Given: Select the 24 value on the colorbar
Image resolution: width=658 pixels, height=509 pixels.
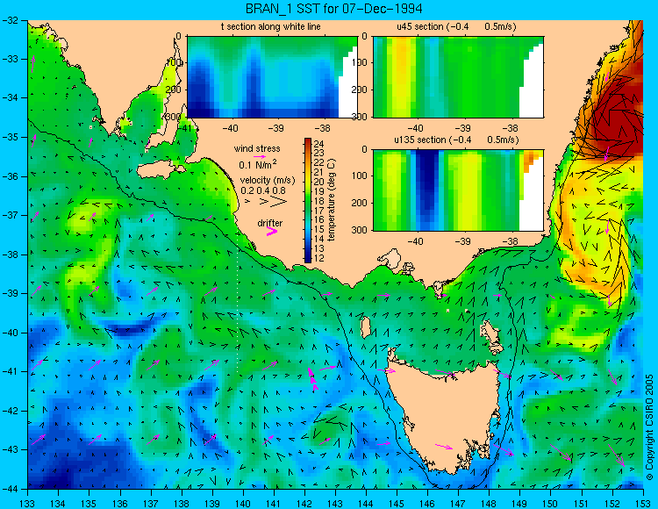Looking at the screenshot, I should 319,144.
